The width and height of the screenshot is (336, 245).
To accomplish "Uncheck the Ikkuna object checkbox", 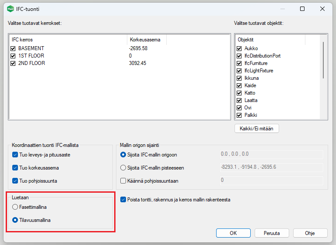I will [239, 78].
